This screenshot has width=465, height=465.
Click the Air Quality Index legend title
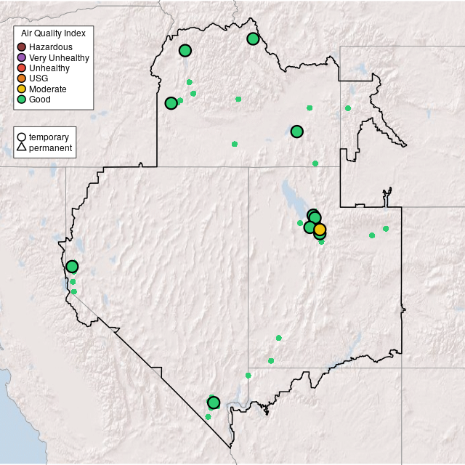pos(53,33)
